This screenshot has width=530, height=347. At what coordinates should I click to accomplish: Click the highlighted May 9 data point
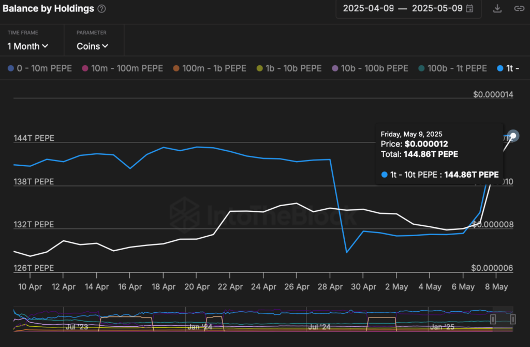[513, 136]
